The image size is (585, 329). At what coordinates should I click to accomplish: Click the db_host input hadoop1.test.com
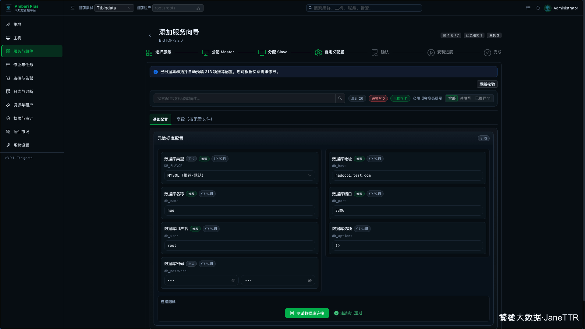[x=407, y=175]
